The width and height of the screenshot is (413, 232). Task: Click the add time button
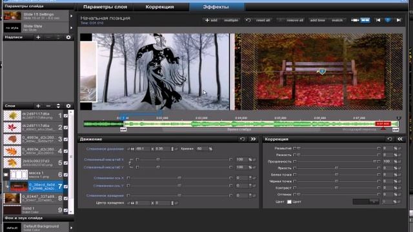[x=317, y=20]
